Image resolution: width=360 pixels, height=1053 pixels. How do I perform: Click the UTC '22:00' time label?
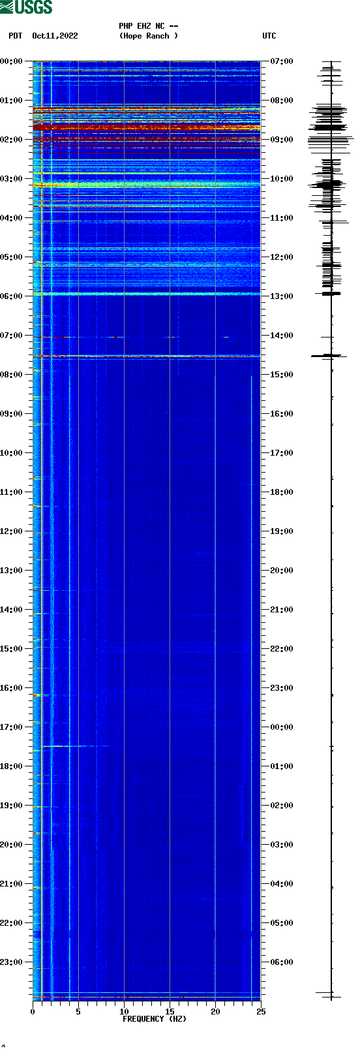coord(282,649)
